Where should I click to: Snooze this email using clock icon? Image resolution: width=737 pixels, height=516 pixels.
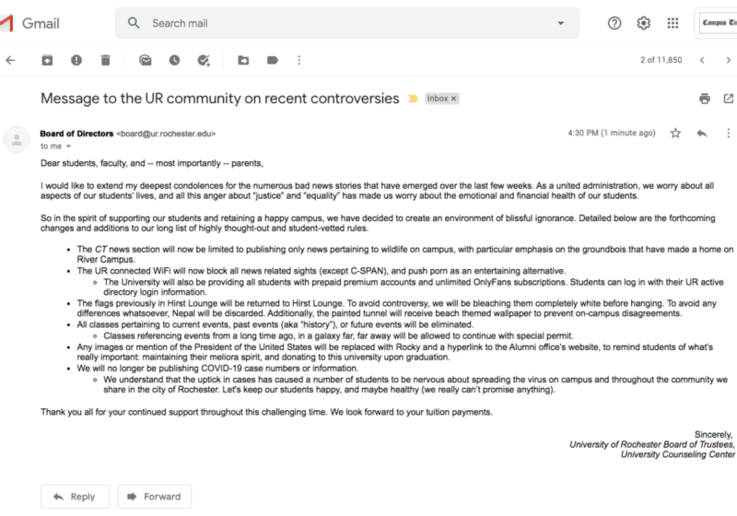[174, 60]
